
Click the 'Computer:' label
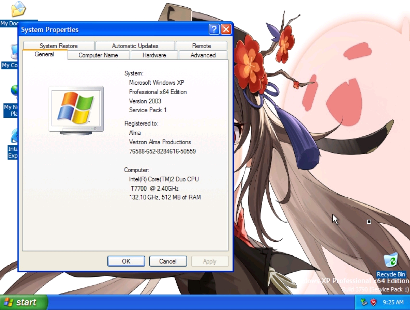click(136, 170)
